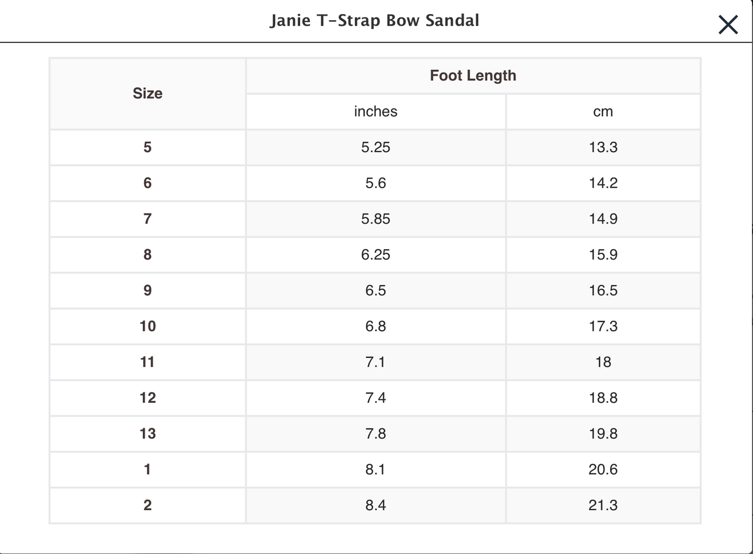This screenshot has width=753, height=554.
Task: Click the 13.3 cm cell
Action: 603,147
